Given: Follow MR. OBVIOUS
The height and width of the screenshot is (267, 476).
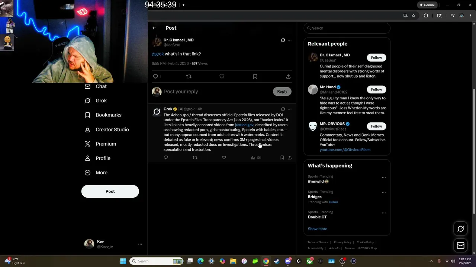Looking at the screenshot, I should (x=376, y=126).
